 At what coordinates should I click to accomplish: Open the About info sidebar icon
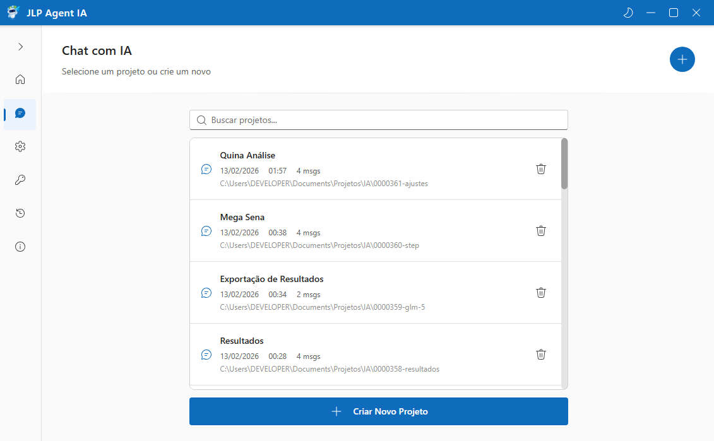pyautogui.click(x=20, y=247)
